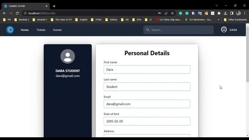Toggle the browser side panel icon
Screen dimensions: 249x140
pyautogui.click(x=232, y=13)
